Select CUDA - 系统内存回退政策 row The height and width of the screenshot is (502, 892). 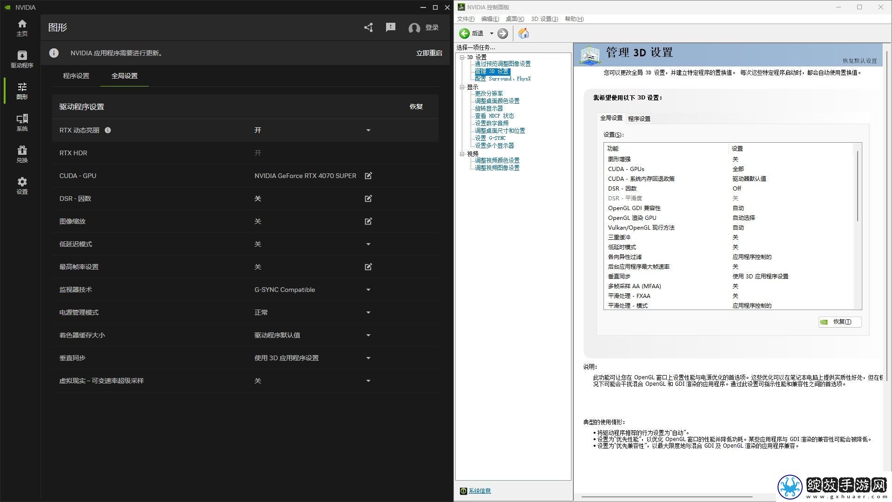pos(729,179)
